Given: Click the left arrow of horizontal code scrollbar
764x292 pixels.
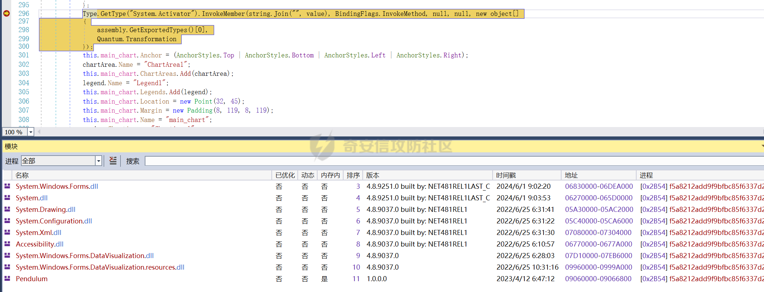Looking at the screenshot, I should [39, 132].
